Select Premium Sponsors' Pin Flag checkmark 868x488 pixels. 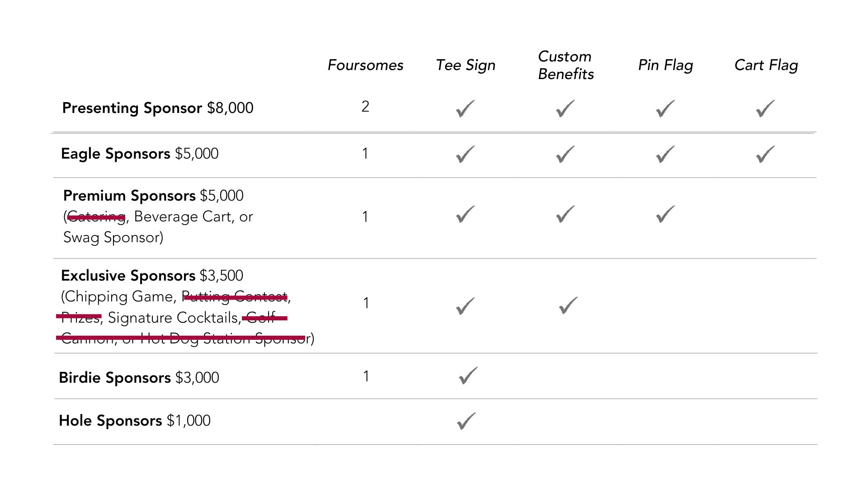click(665, 215)
